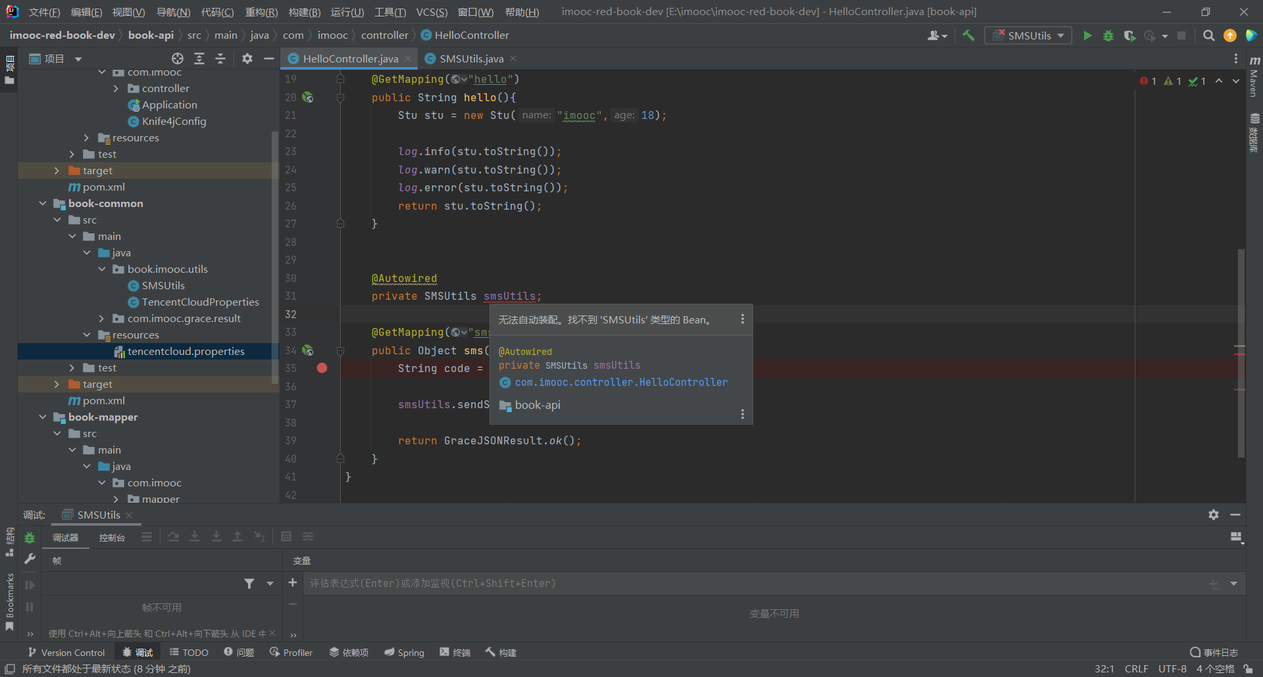This screenshot has height=677, width=1263.
Task: Open editor tabs more options menu
Action: (x=1236, y=58)
